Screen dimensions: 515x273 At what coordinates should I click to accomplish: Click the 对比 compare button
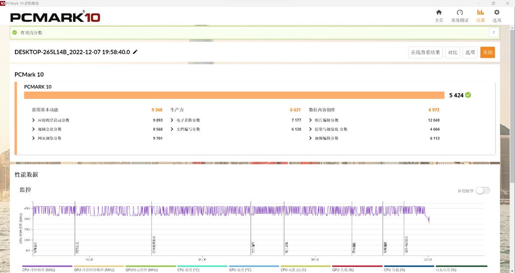452,52
